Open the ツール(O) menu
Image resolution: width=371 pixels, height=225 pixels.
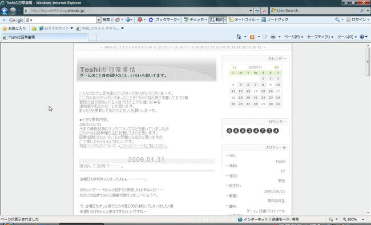346,37
